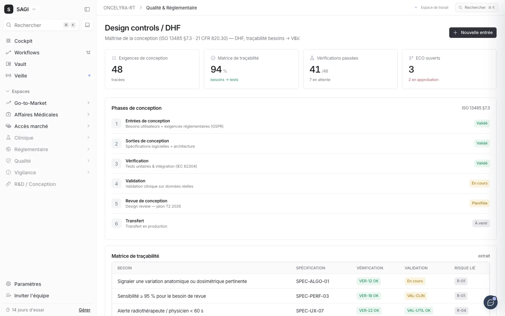Screen dimensions: 505x316
Task: Click the Veille radar icon
Action: coord(8,75)
